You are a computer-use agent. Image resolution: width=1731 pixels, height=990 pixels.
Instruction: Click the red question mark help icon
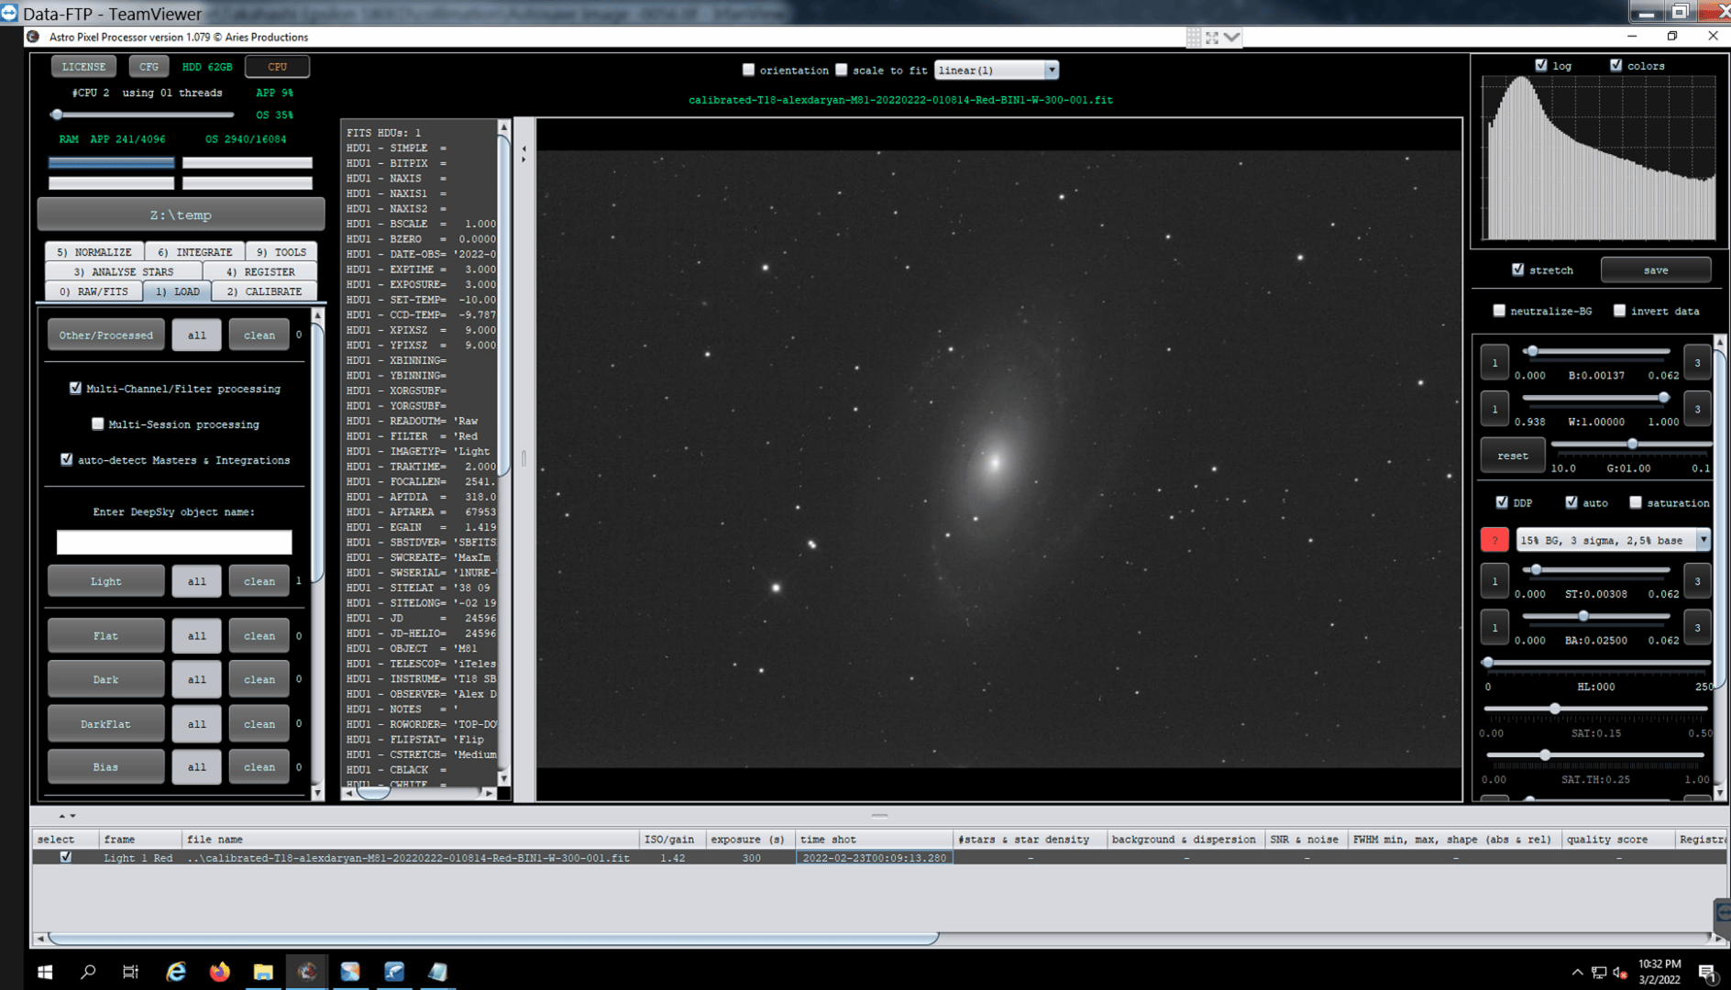(x=1494, y=540)
